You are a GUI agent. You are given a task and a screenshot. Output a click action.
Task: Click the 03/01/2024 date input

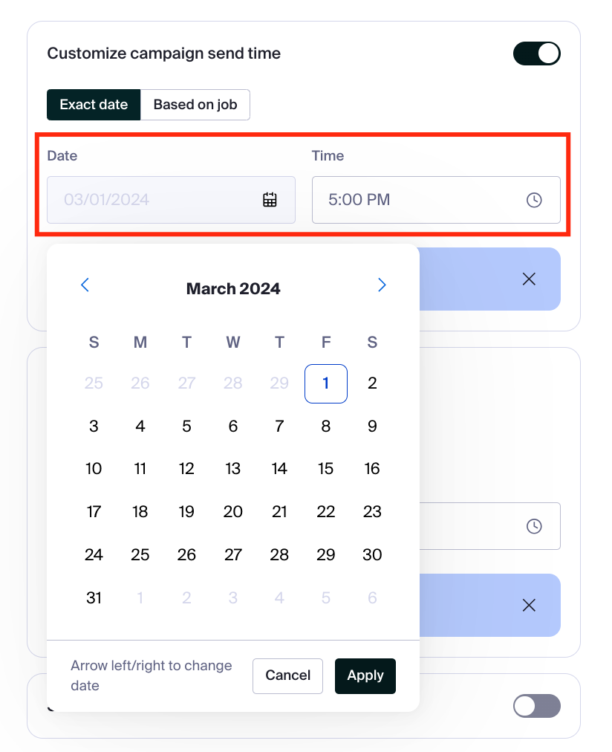coord(171,200)
